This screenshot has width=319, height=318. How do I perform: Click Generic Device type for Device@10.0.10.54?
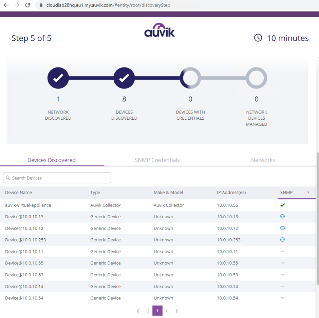coord(106,298)
